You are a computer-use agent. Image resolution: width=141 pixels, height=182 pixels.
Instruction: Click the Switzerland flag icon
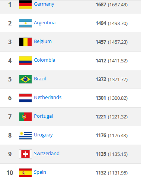[x=25, y=154]
